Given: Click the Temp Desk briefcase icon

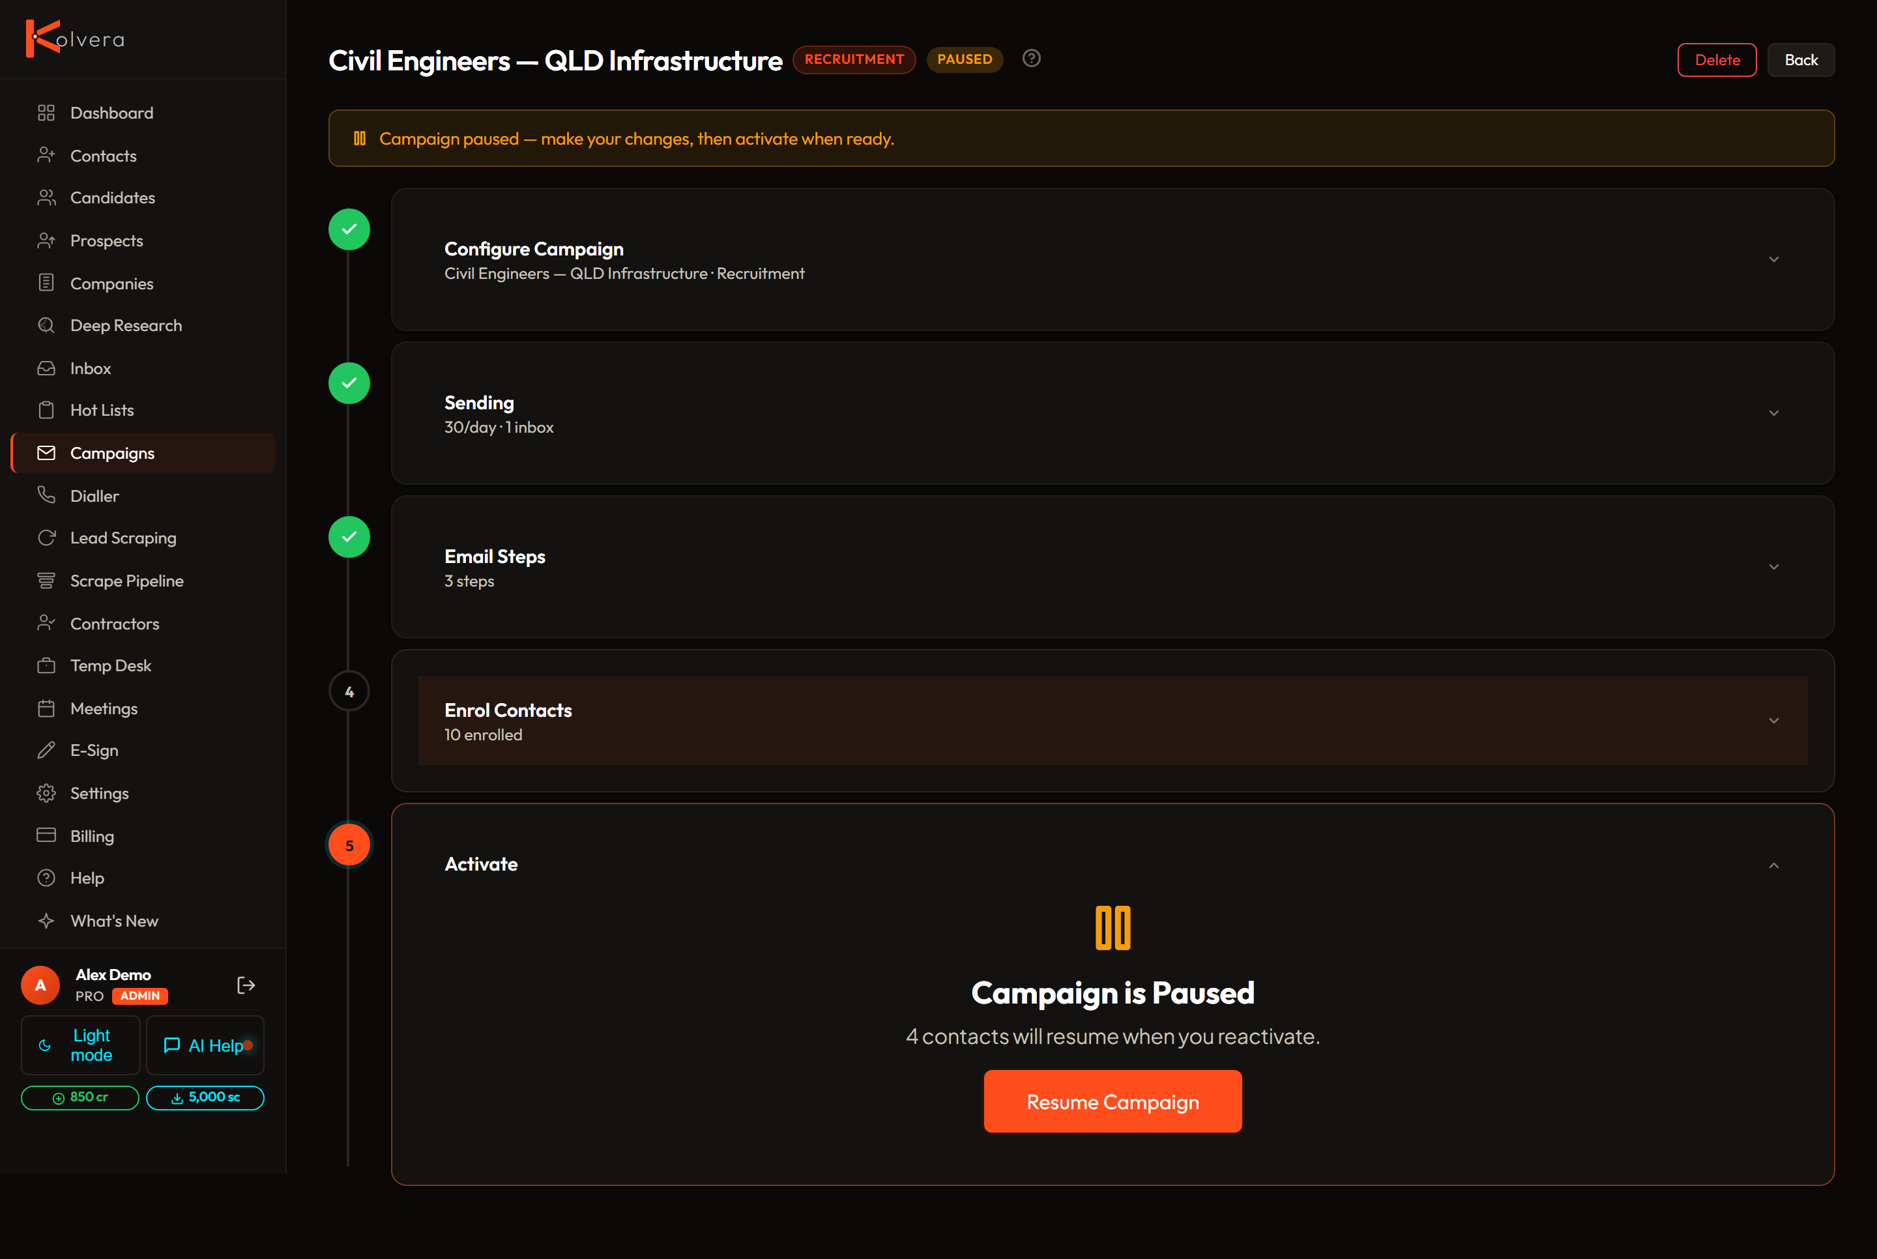Looking at the screenshot, I should tap(46, 665).
